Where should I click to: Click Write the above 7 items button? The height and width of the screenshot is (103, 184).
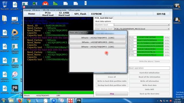click(149, 61)
